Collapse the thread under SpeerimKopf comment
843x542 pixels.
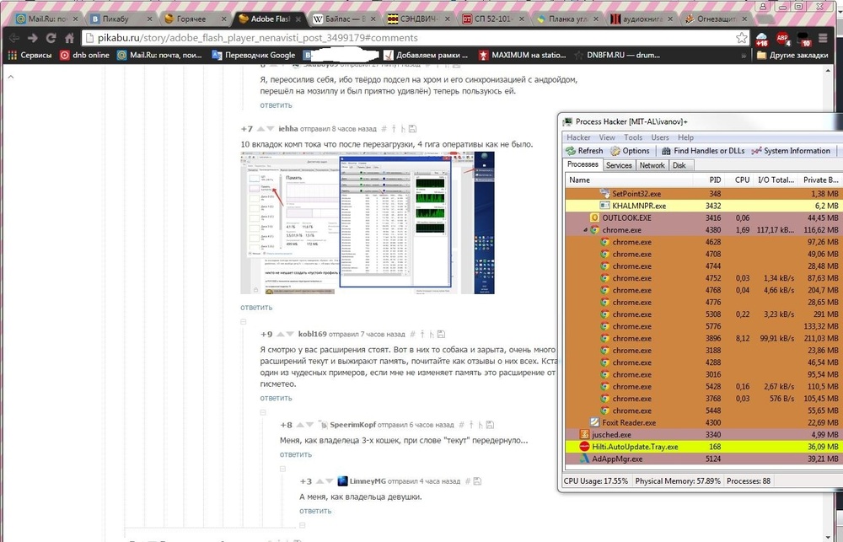coord(282,469)
